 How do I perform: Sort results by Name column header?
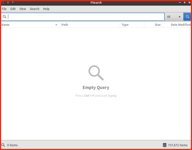tap(30, 25)
